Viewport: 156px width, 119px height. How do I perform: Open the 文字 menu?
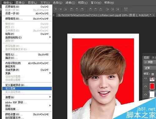tap(45, 2)
